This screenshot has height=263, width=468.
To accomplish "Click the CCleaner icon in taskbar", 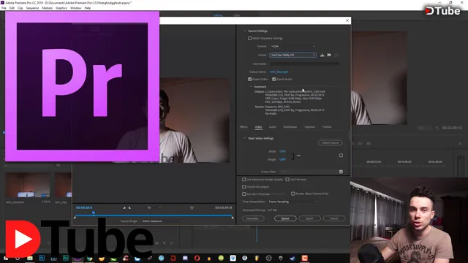I will coord(125,258).
